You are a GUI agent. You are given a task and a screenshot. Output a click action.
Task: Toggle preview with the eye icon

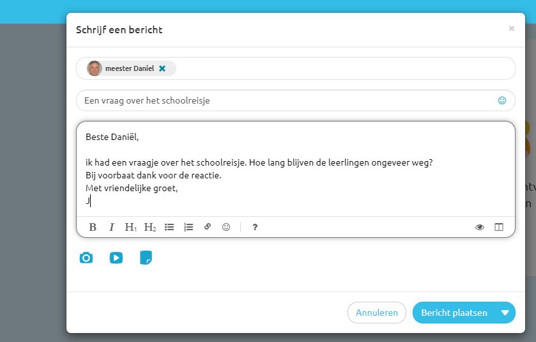480,227
